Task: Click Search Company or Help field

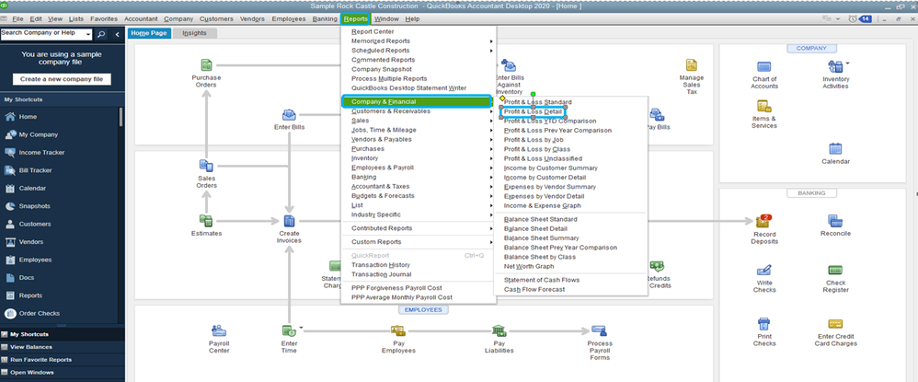Action: (x=42, y=34)
